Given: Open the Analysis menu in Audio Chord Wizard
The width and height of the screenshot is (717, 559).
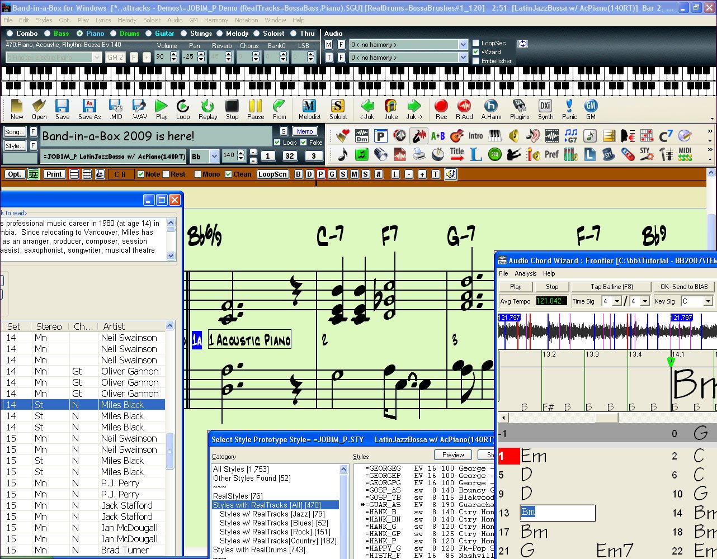Looking at the screenshot, I should click(x=525, y=273).
